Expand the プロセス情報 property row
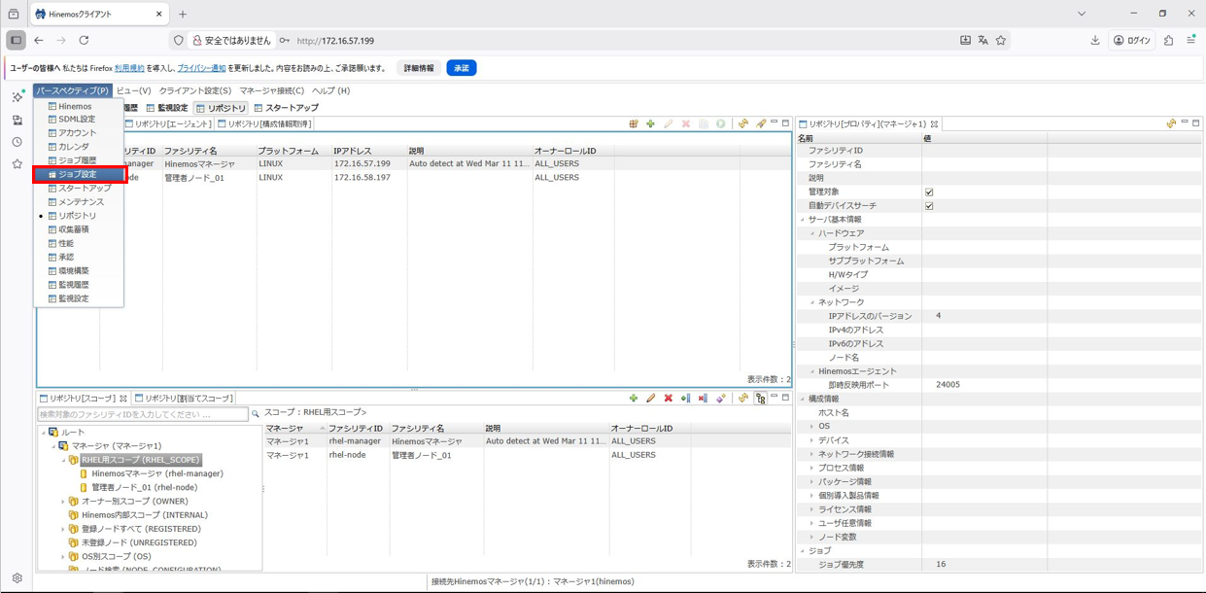 coord(812,469)
